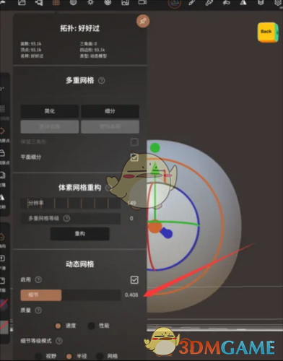Click the circled triangle icon in top toolbar
The width and height of the screenshot is (283, 361).
coord(175,4)
